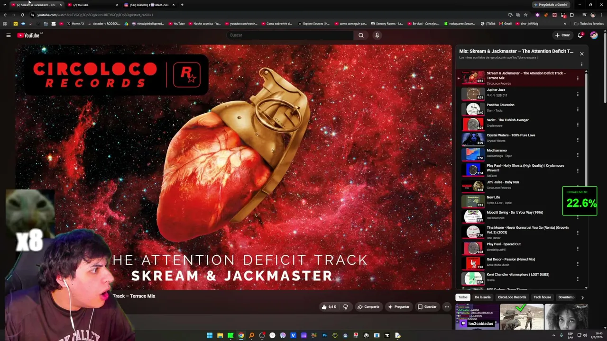Open the Todos los favoritos bookmarks folder
Image resolution: width=607 pixels, height=341 pixels.
tap(589, 24)
